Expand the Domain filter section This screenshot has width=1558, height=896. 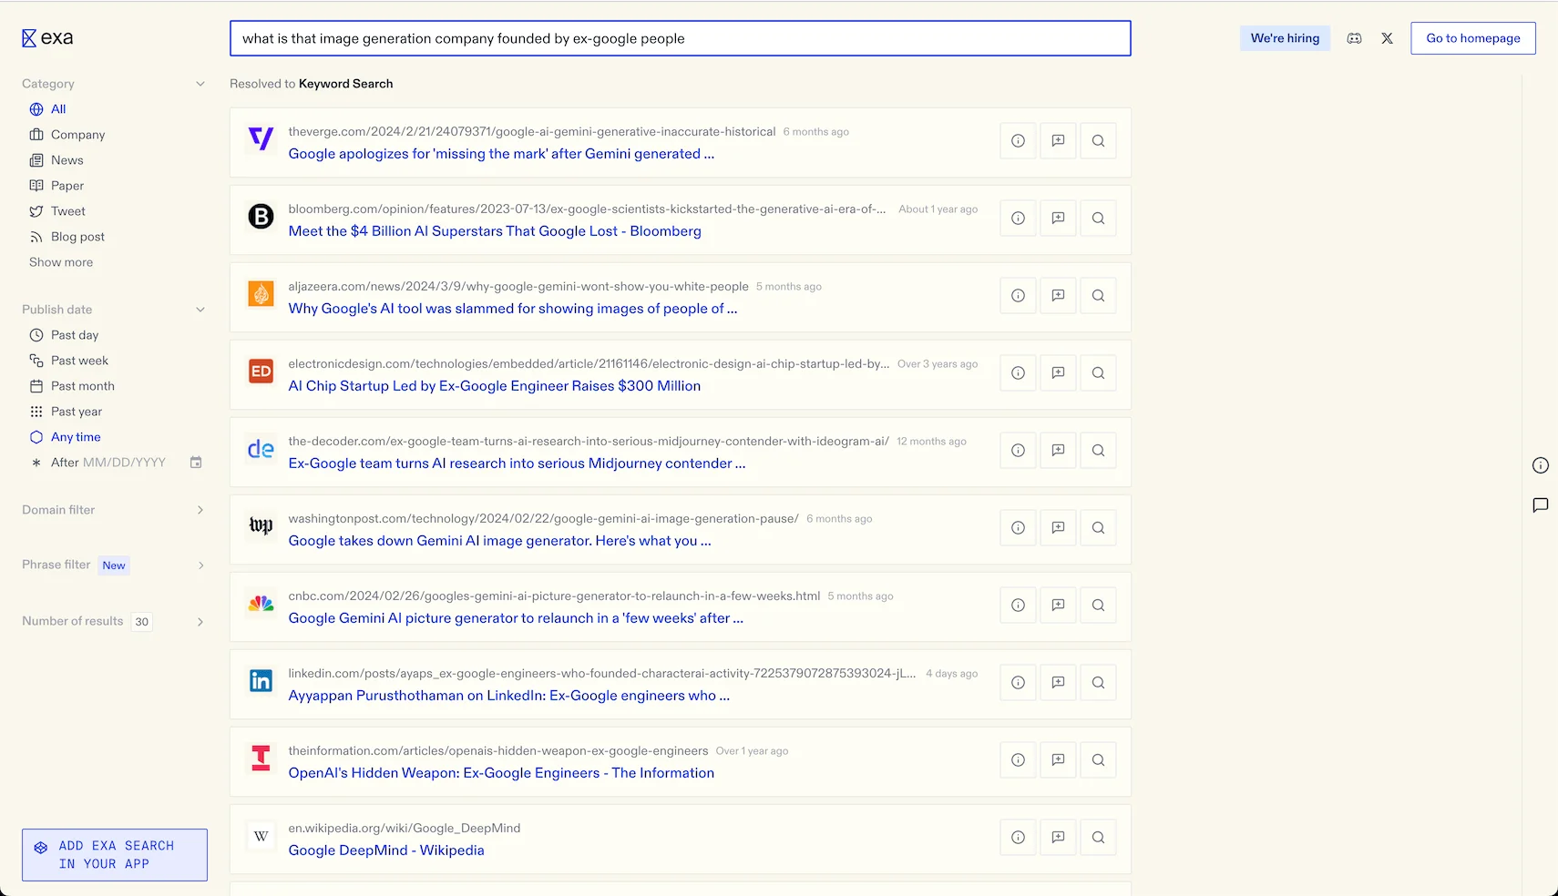[x=200, y=510]
